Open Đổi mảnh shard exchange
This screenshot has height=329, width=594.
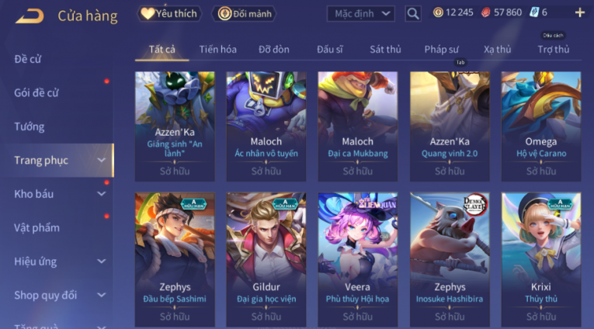point(245,14)
